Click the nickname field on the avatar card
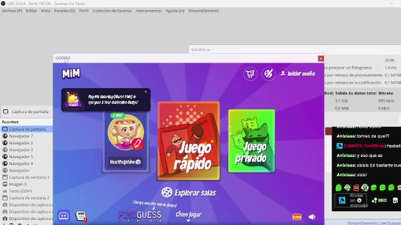Screen dimensions: 401x225 tap(125, 162)
